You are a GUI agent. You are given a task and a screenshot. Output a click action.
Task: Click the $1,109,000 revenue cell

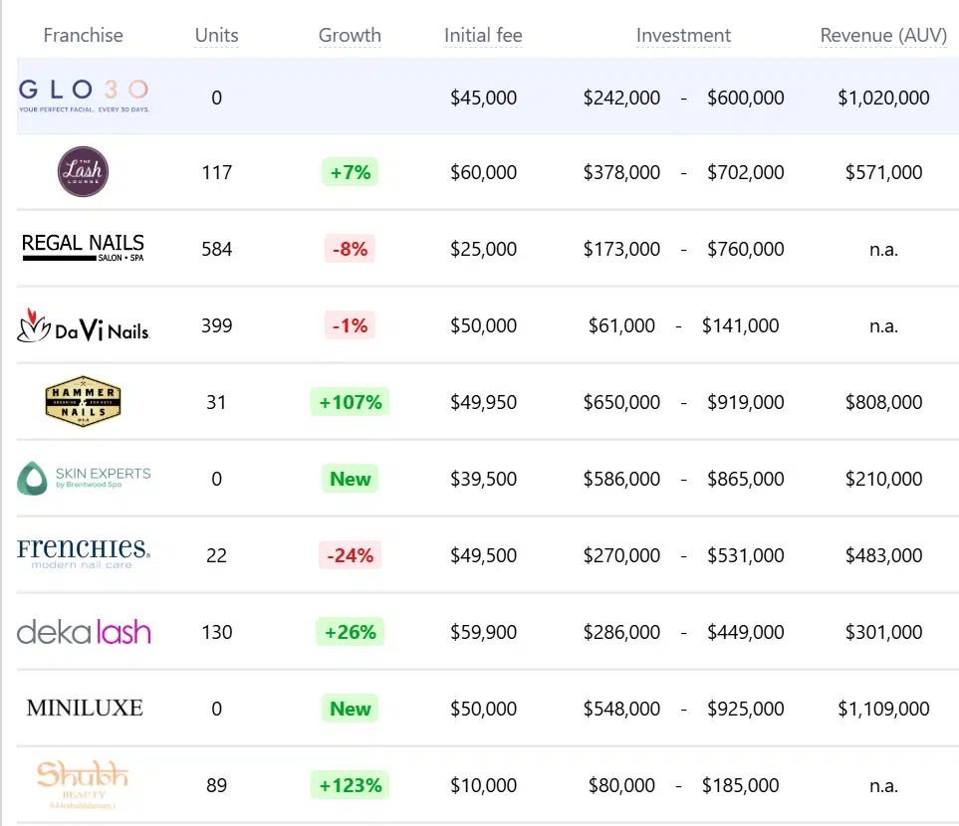pos(883,709)
